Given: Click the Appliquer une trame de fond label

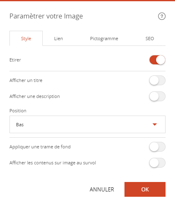Looking at the screenshot, I should pyautogui.click(x=40, y=147).
